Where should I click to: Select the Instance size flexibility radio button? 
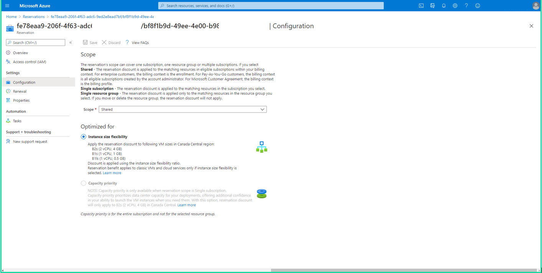(84, 137)
